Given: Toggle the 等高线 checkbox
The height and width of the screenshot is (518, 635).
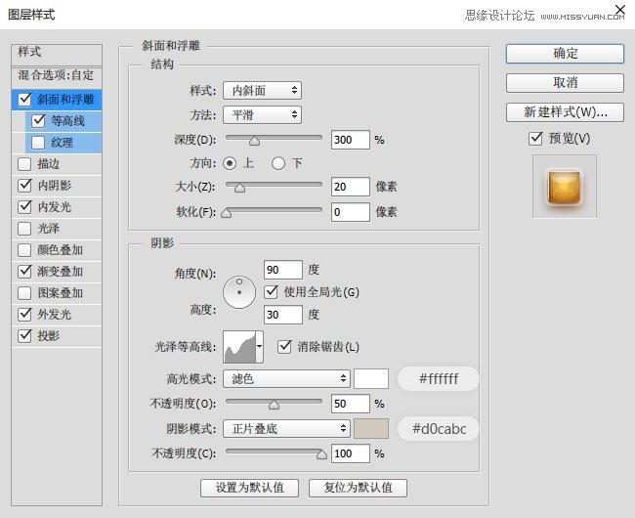Looking at the screenshot, I should click(38, 120).
